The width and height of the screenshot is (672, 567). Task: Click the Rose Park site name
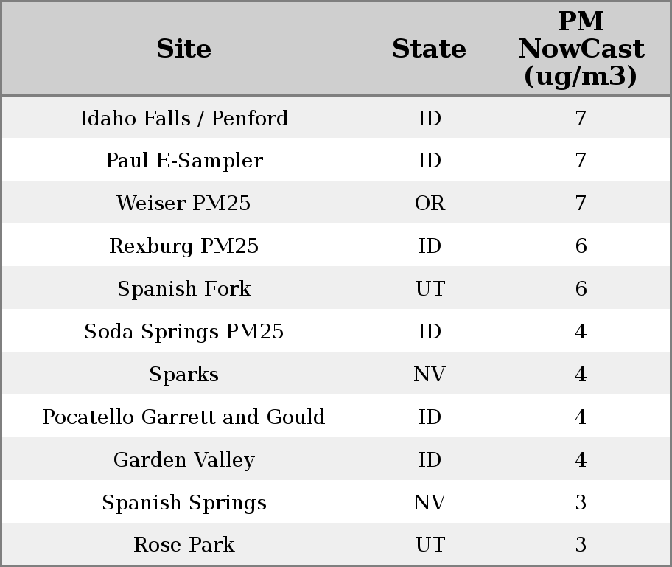[x=183, y=545]
